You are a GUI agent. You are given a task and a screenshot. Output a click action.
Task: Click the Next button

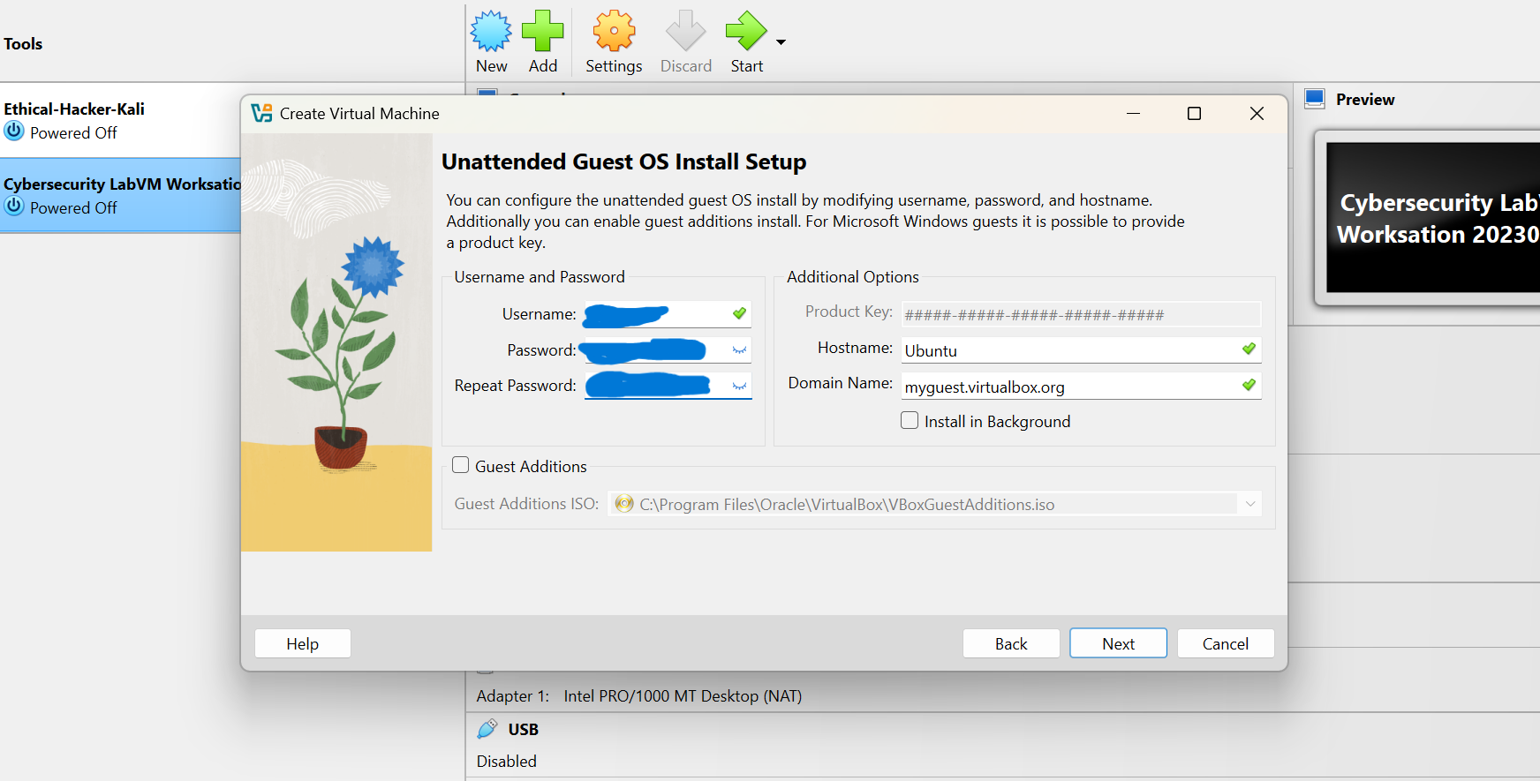[x=1118, y=643]
